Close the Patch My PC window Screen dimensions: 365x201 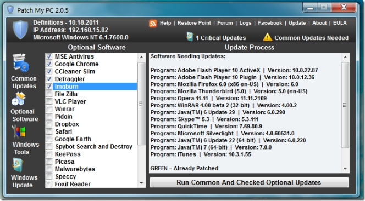[344, 8]
